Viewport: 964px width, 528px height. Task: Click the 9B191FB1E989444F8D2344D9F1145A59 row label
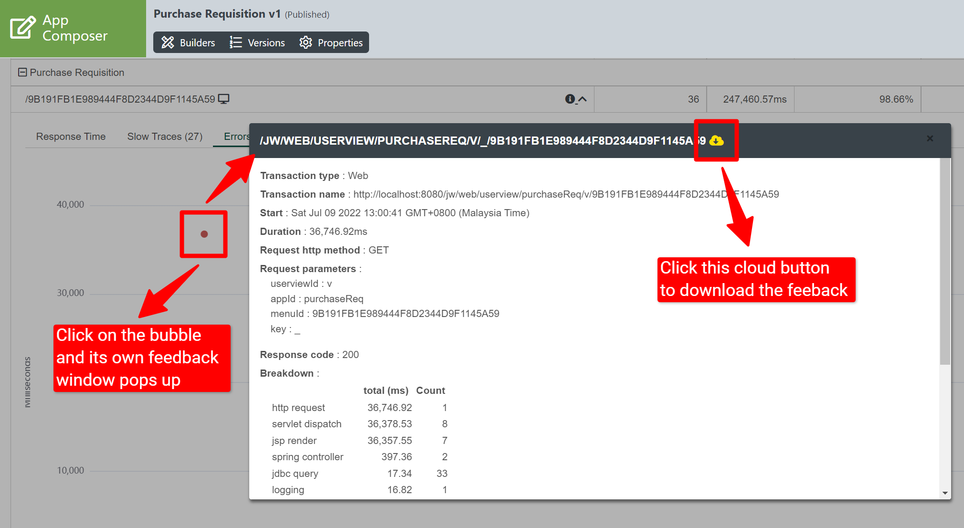[120, 99]
